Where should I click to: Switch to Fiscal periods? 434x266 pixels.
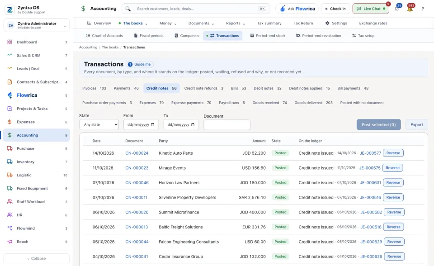[x=149, y=36]
